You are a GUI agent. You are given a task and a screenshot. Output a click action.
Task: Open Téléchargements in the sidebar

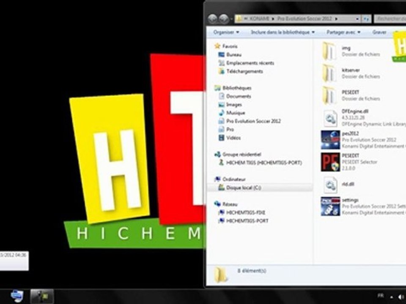click(245, 71)
